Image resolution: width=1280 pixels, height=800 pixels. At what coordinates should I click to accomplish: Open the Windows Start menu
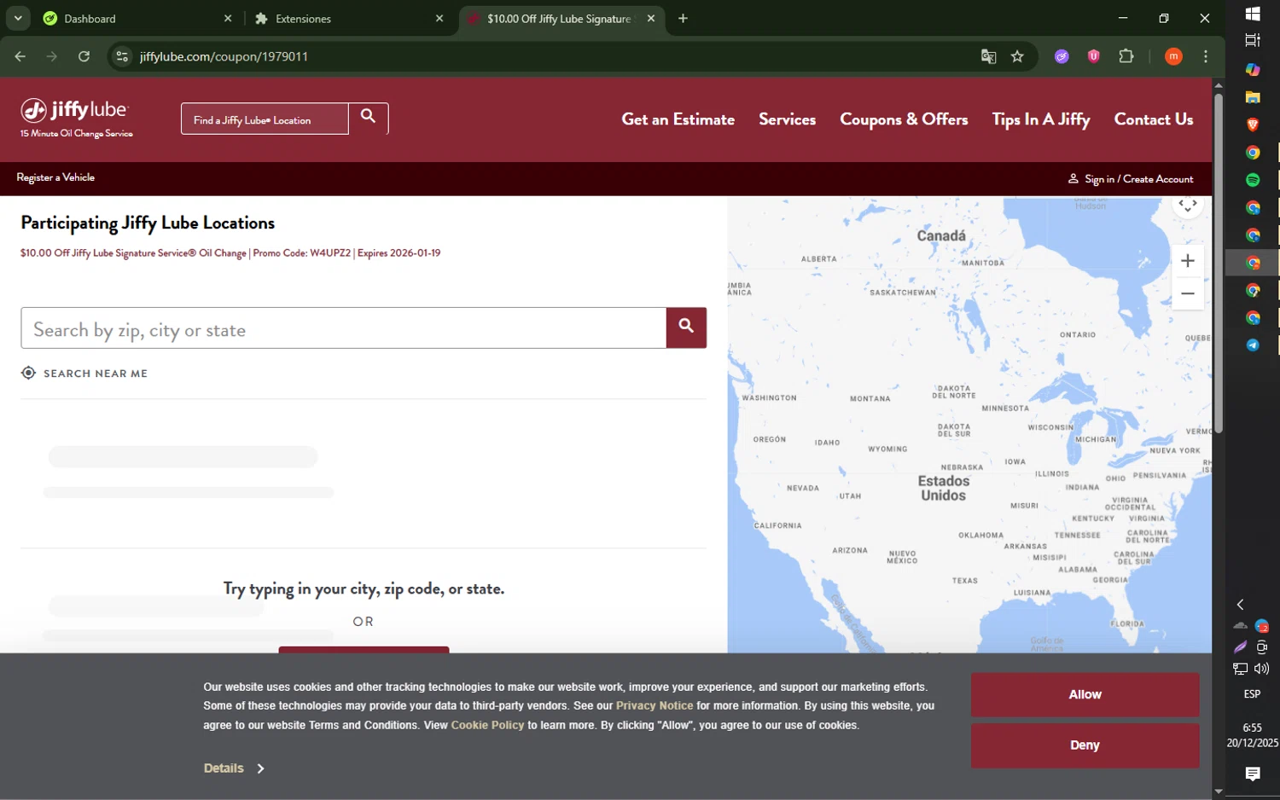[x=1252, y=13]
